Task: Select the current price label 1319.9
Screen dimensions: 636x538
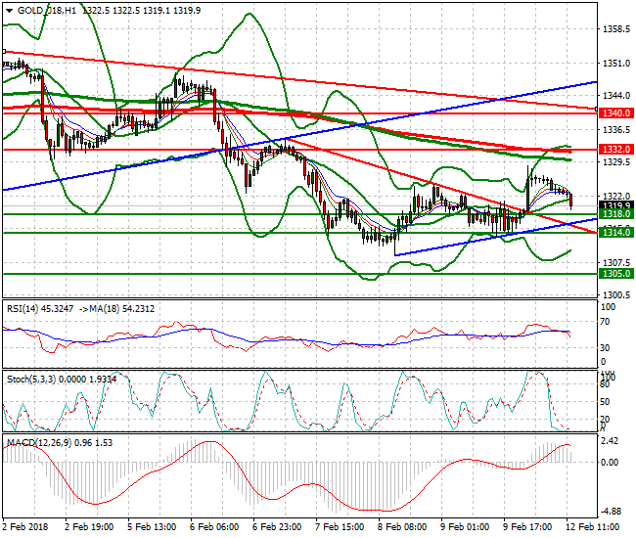Action: (616, 205)
